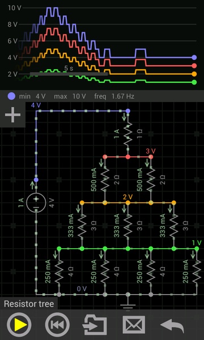Tap the min 4 V readout
Viewport: 204px width, 340px height.
tap(32, 96)
